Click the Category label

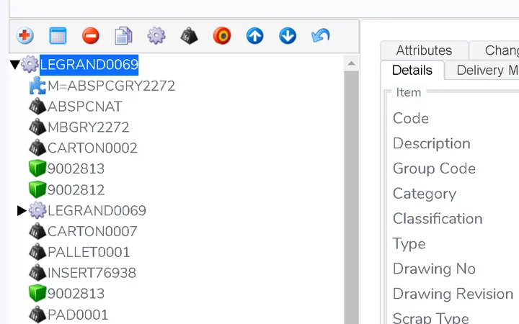(425, 194)
